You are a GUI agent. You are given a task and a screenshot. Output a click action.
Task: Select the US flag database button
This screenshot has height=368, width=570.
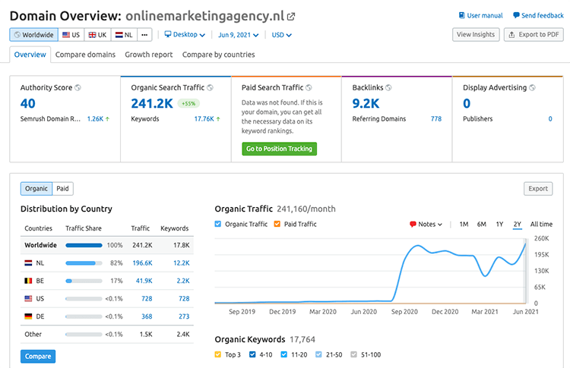(71, 35)
